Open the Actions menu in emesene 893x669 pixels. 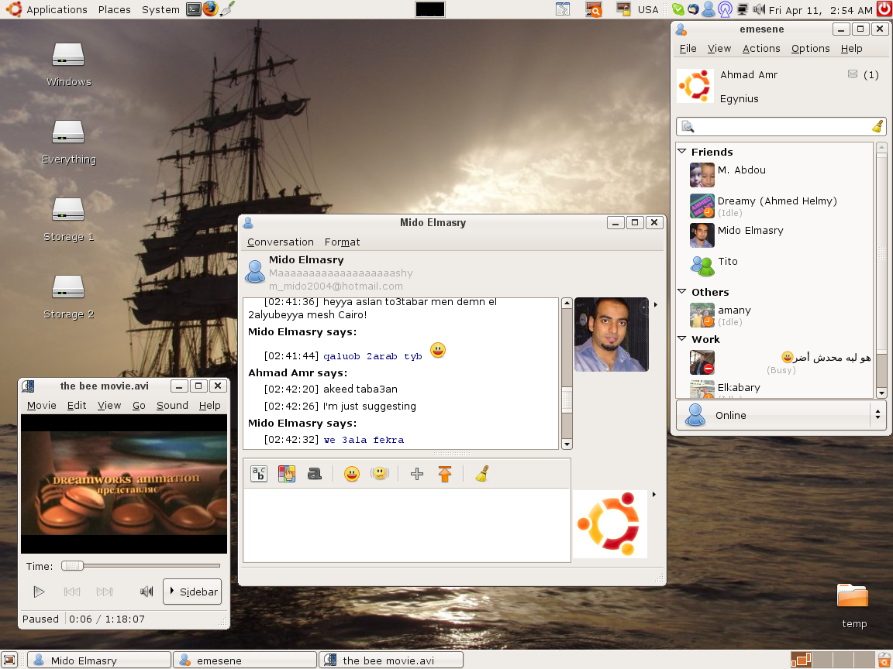[x=760, y=48]
